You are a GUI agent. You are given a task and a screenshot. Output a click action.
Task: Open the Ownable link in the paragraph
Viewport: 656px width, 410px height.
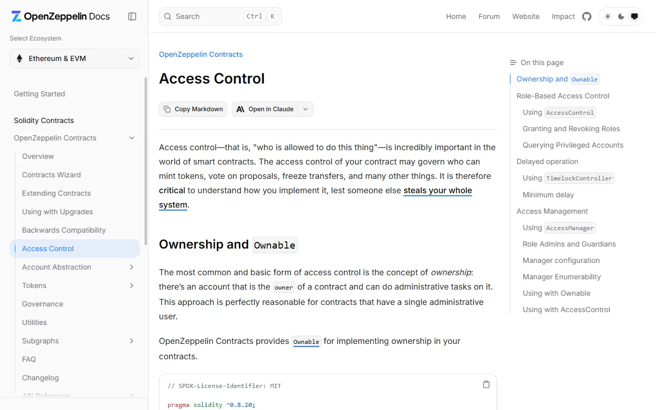(x=306, y=341)
